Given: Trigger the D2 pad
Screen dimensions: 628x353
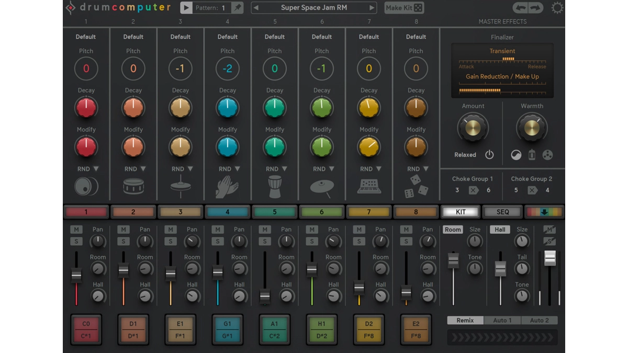Looking at the screenshot, I should (x=369, y=329).
